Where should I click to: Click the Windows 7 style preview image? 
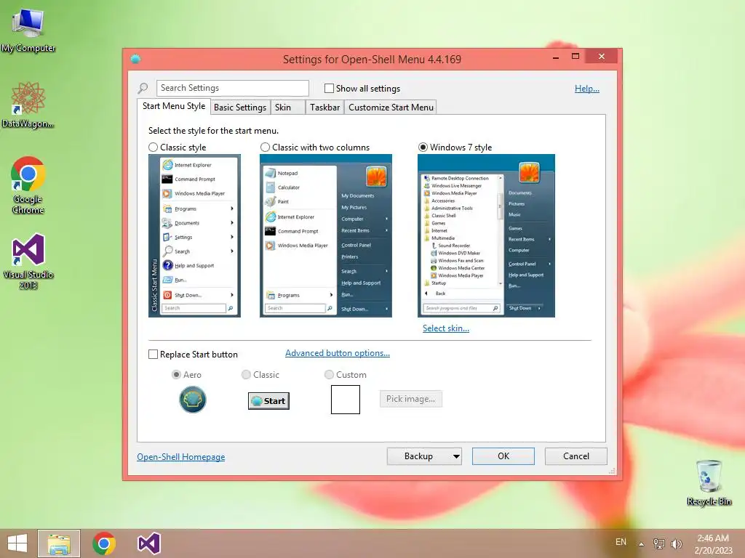pyautogui.click(x=486, y=236)
